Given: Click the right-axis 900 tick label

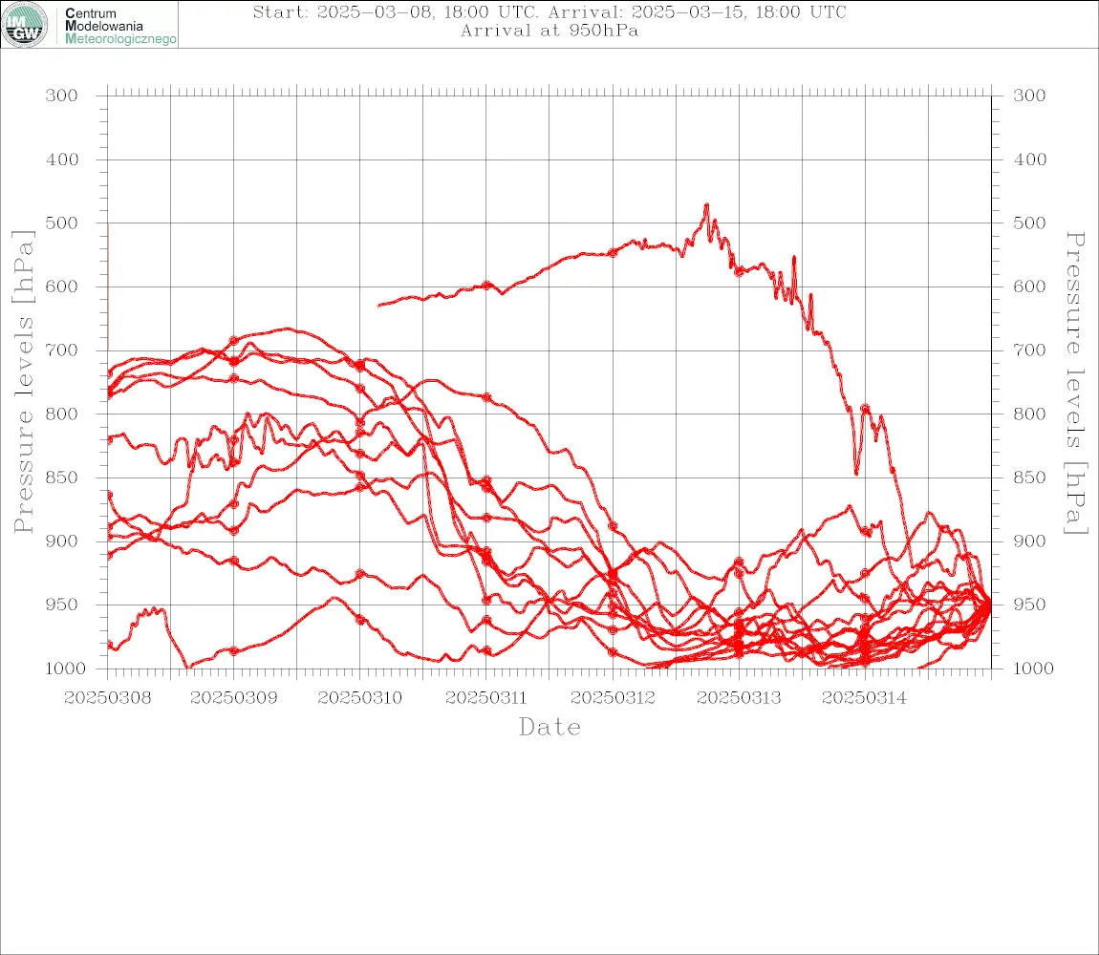Looking at the screenshot, I should (1029, 541).
